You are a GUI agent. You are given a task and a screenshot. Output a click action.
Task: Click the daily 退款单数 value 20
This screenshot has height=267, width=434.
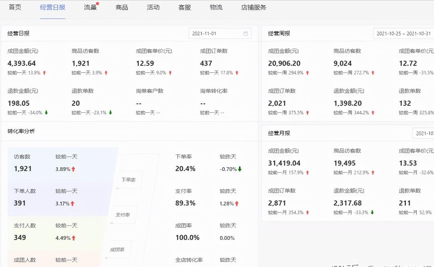point(76,103)
